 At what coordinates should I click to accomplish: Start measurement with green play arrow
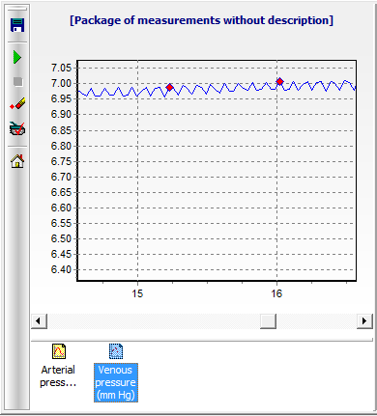17,57
